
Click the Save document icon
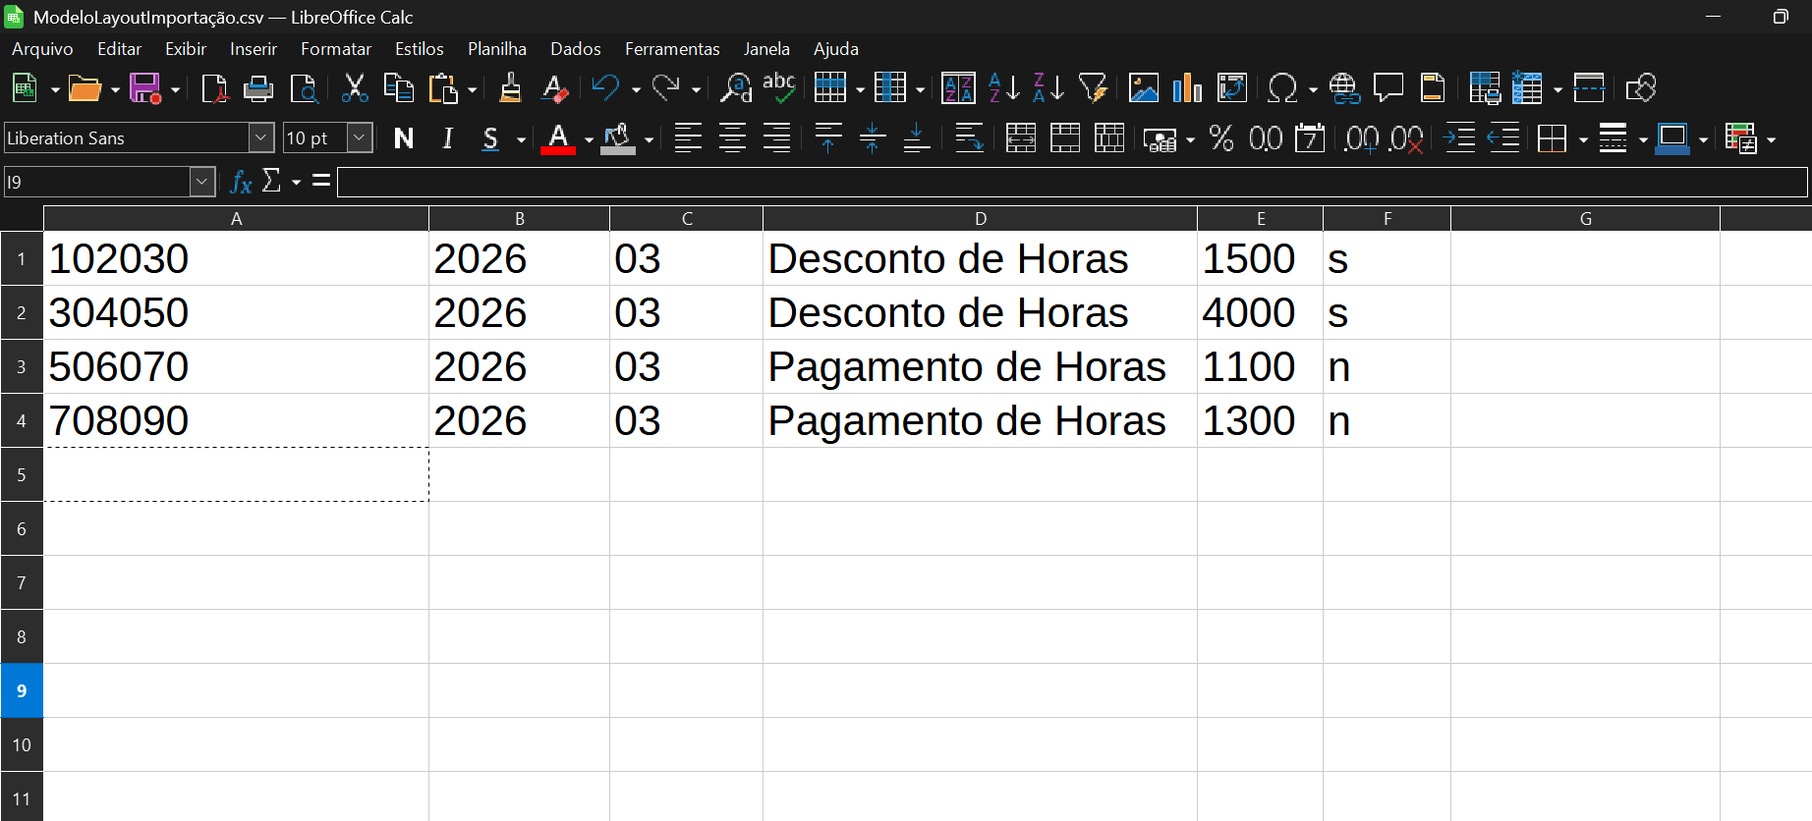point(145,88)
